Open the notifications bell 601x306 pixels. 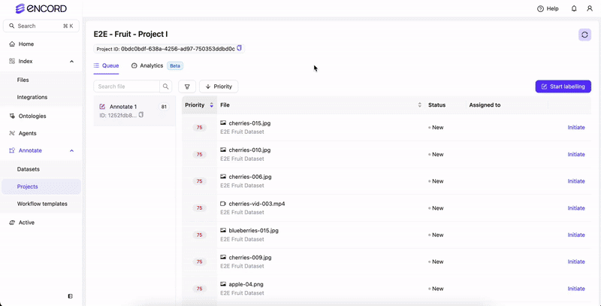(574, 8)
